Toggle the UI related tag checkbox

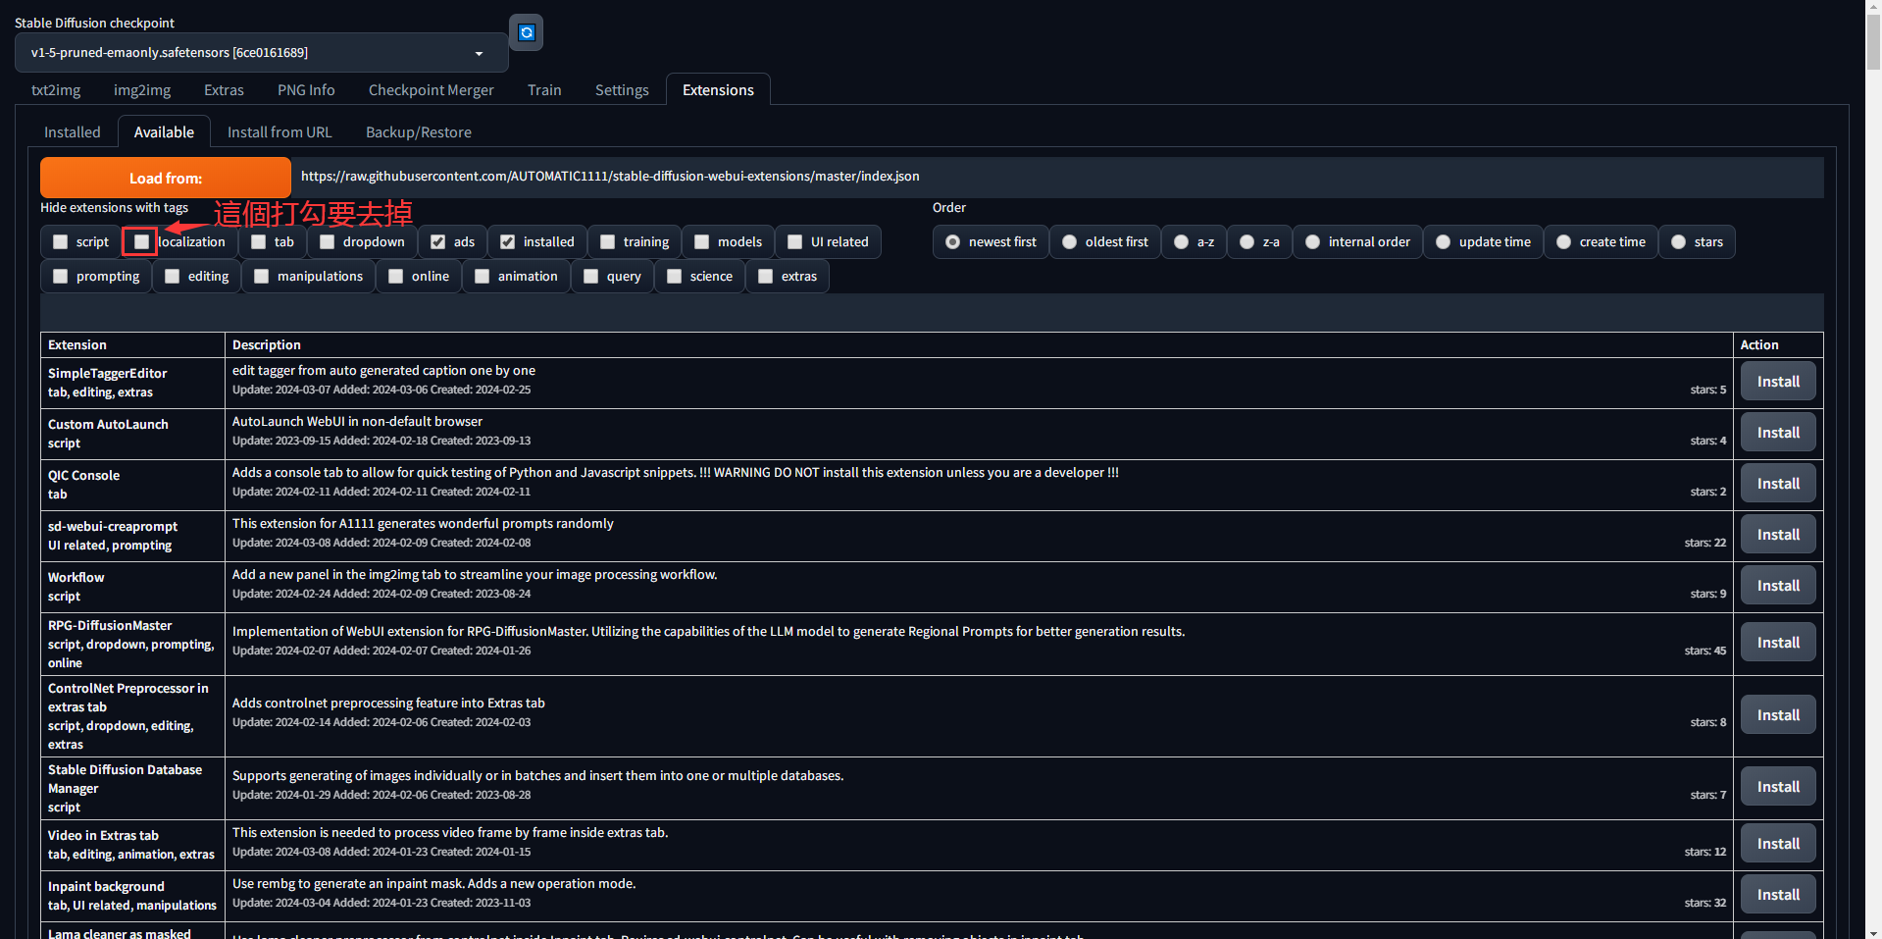tap(795, 241)
